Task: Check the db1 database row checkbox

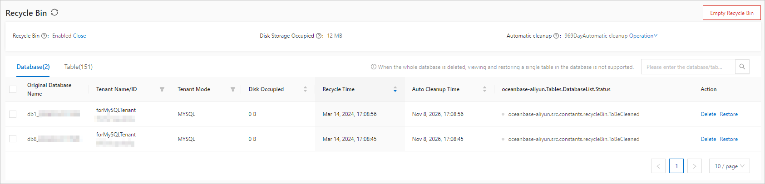Action: click(13, 114)
